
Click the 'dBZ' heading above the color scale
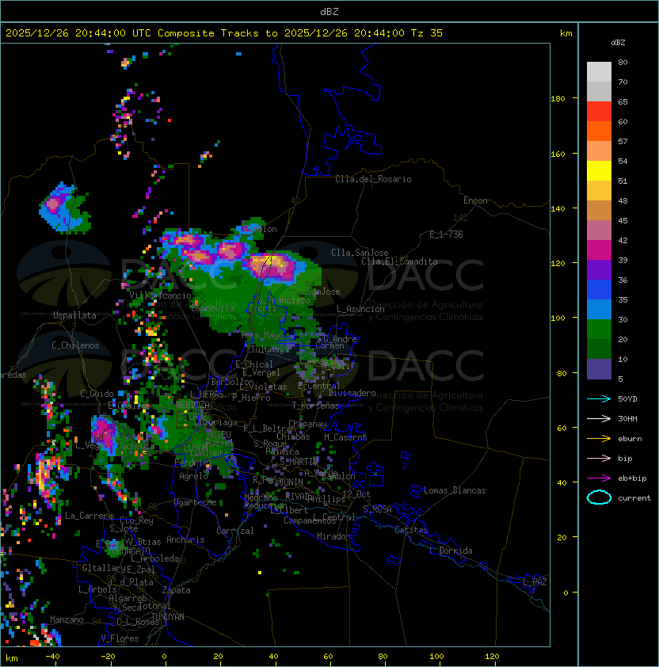618,43
